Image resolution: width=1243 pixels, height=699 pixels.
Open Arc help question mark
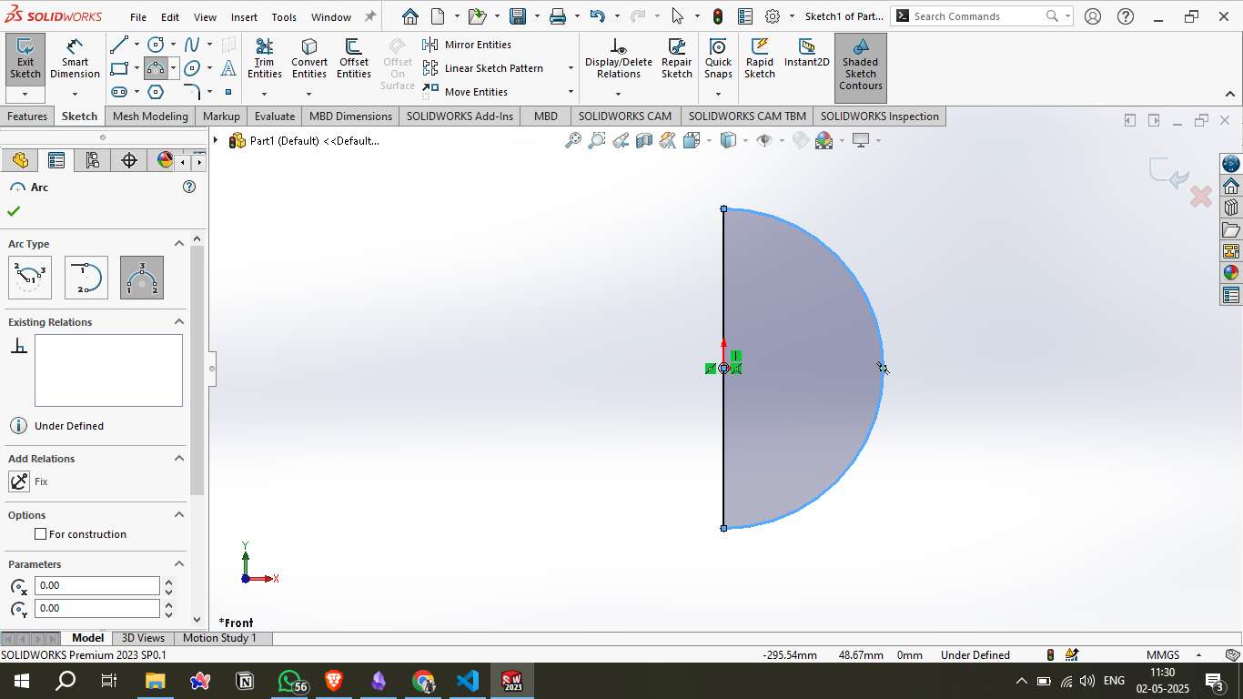189,187
